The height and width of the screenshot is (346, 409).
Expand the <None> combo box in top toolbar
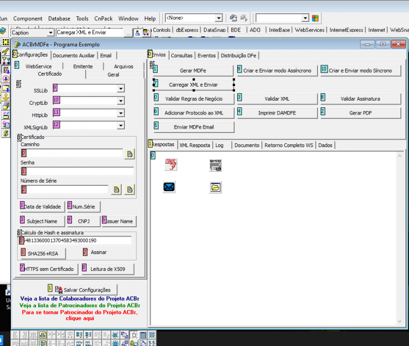(x=219, y=18)
